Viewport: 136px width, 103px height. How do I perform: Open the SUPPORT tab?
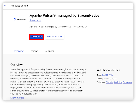point(50,51)
